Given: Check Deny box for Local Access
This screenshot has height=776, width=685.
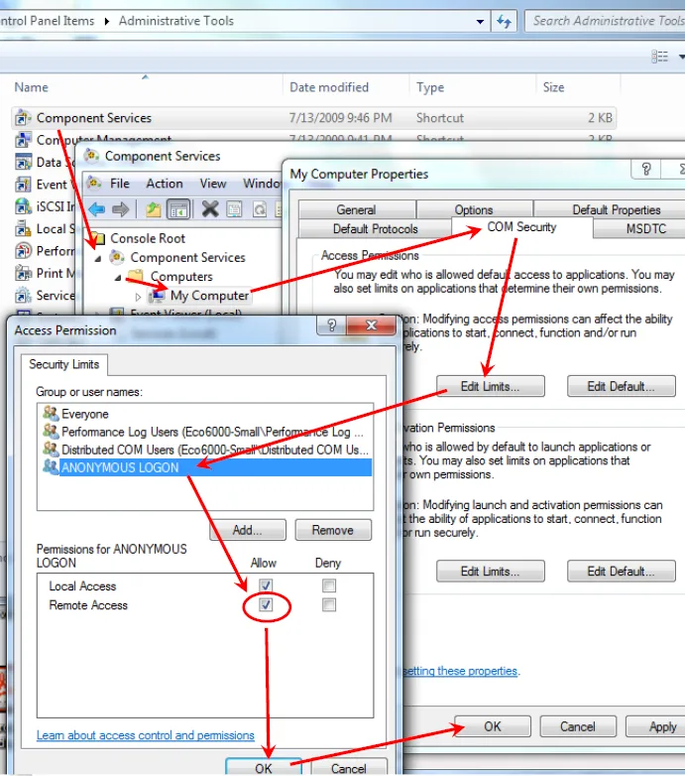Looking at the screenshot, I should 329,585.
